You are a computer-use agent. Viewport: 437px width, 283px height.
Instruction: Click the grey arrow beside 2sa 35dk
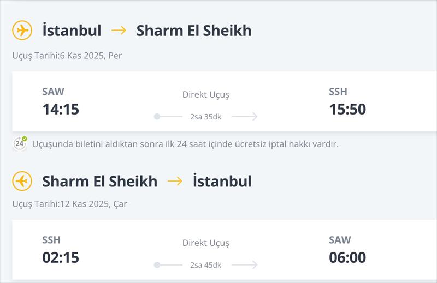tap(244, 116)
